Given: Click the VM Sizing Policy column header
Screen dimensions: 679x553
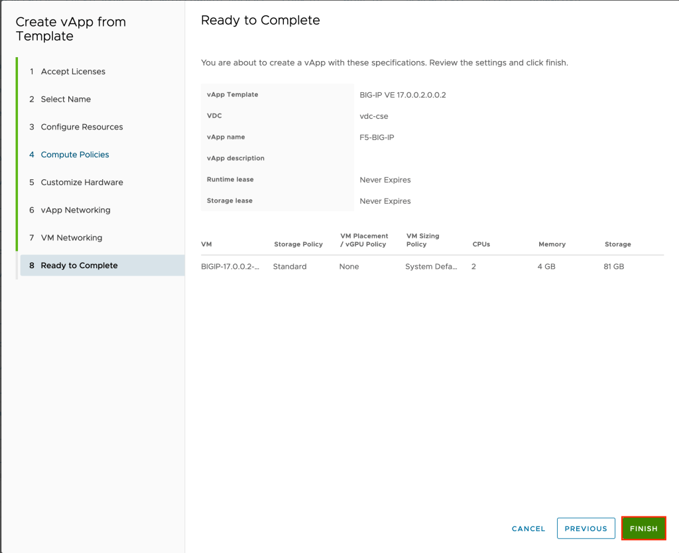Looking at the screenshot, I should coord(423,240).
